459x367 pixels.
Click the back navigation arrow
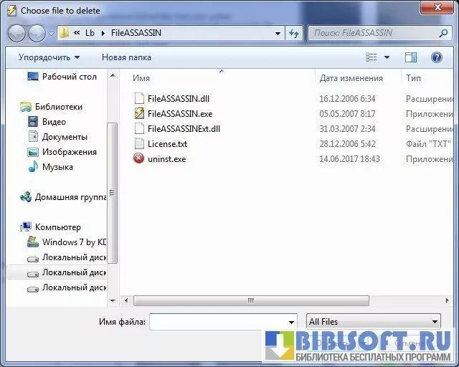[16, 33]
